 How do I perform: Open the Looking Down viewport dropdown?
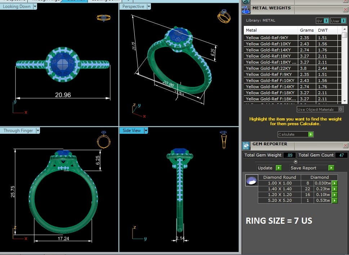point(35,6)
